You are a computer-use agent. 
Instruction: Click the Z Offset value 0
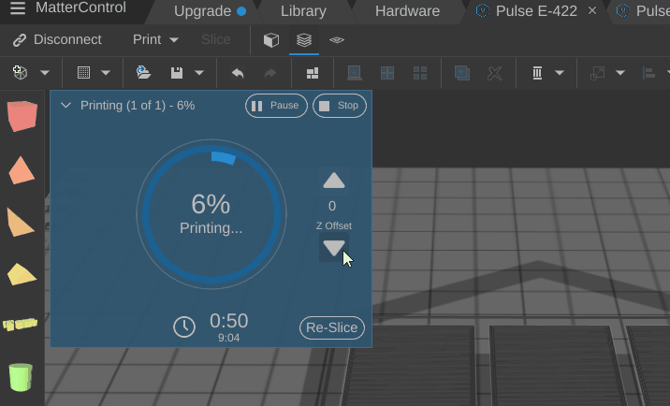point(332,206)
